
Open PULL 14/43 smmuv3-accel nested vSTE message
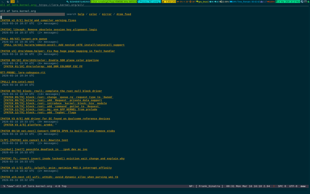64,45
